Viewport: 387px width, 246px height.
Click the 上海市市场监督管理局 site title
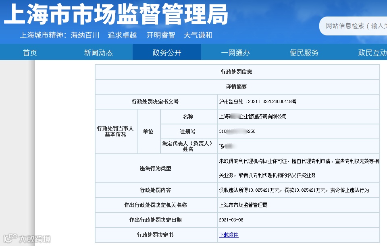(x=116, y=14)
